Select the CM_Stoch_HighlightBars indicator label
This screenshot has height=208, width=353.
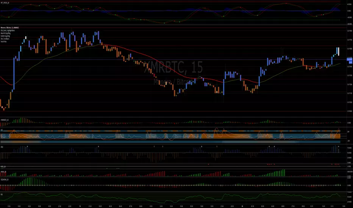[x=8, y=30]
